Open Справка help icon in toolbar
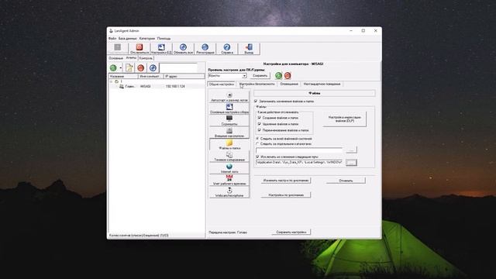Image resolution: width=496 pixels, height=279 pixels. click(227, 47)
